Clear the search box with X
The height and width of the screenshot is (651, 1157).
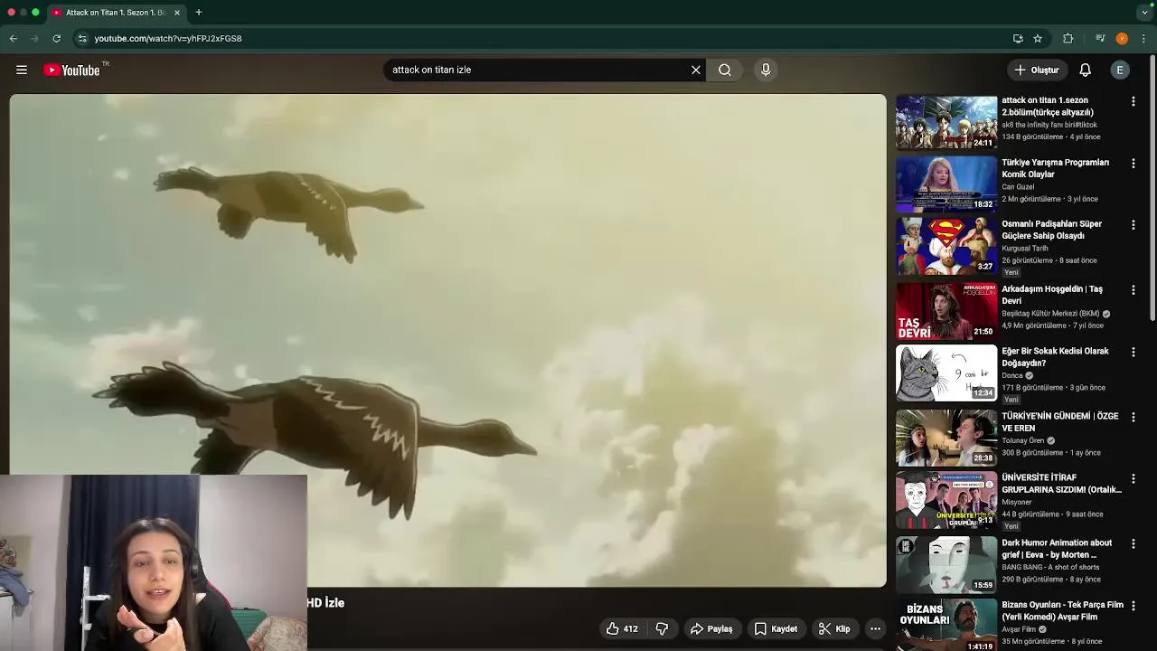point(696,70)
